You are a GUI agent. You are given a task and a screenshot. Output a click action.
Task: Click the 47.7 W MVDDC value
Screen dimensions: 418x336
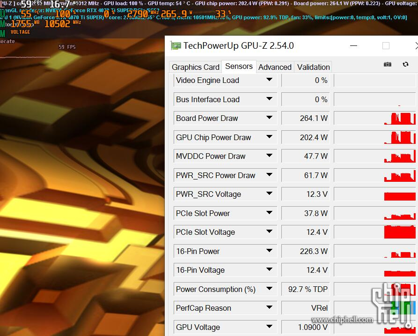click(x=306, y=156)
